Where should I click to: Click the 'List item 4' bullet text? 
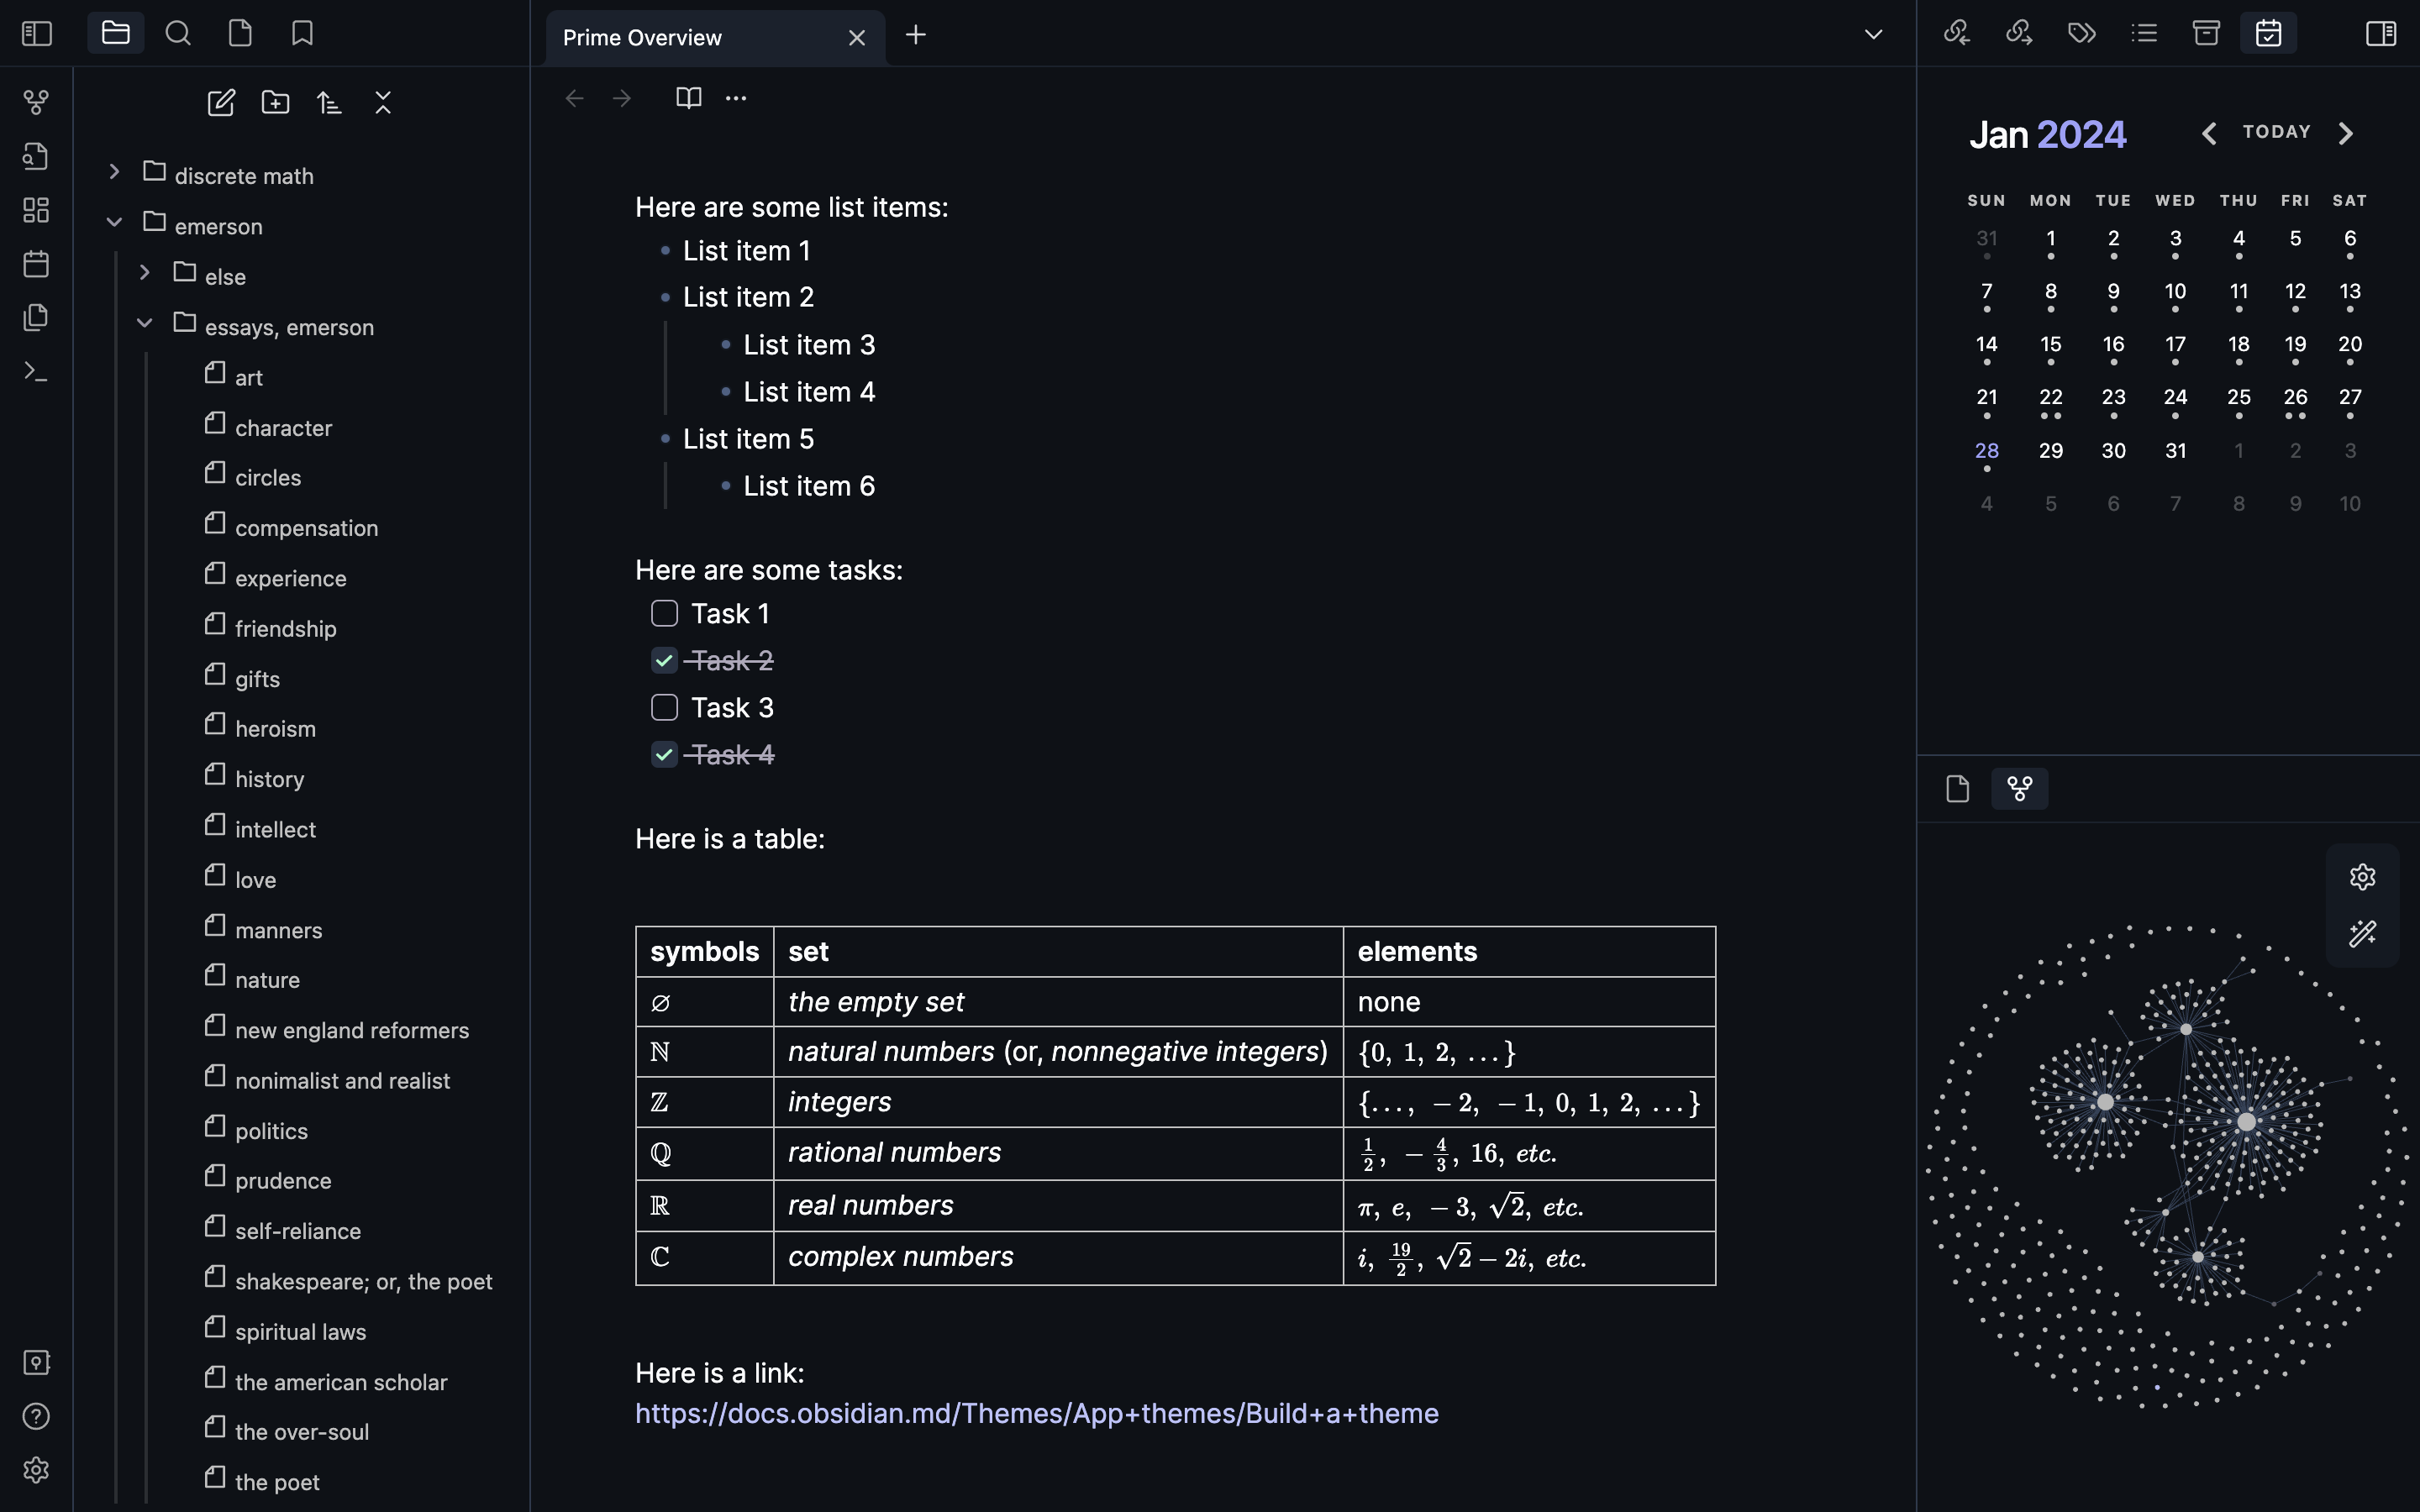point(809,392)
